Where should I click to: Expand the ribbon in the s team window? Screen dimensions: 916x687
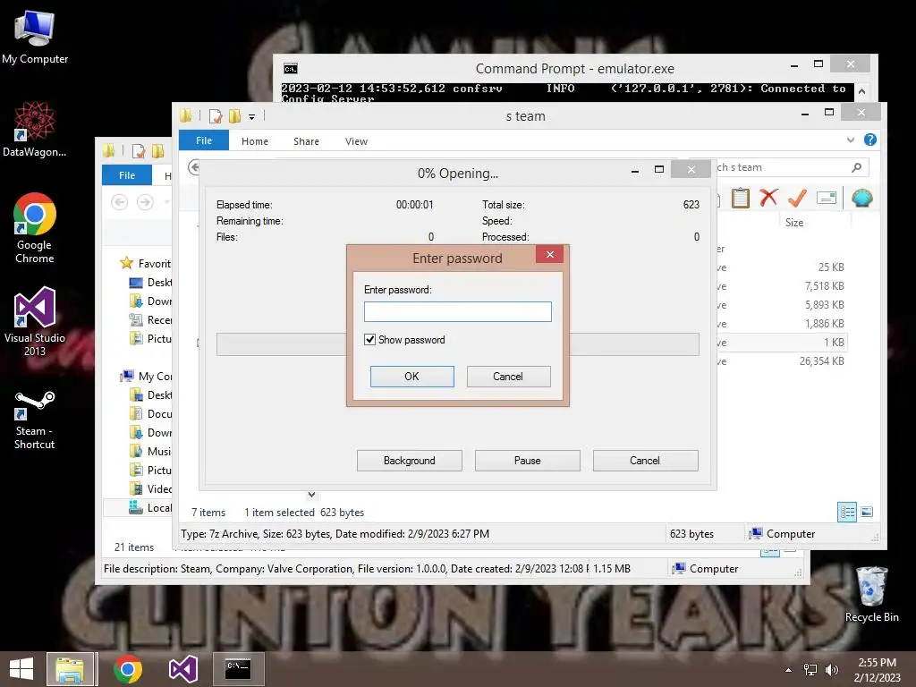pos(851,140)
